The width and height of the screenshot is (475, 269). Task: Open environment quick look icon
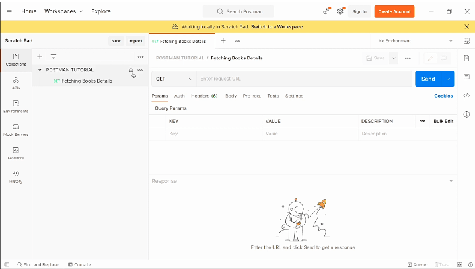coord(466,41)
